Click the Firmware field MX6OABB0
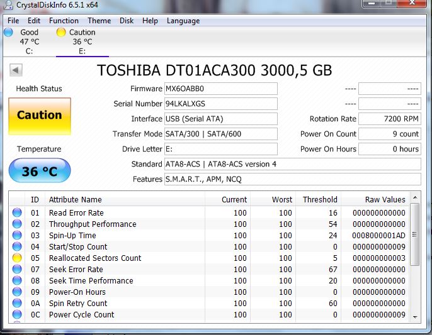Screen dimensions: 432x335 pyautogui.click(x=221, y=89)
